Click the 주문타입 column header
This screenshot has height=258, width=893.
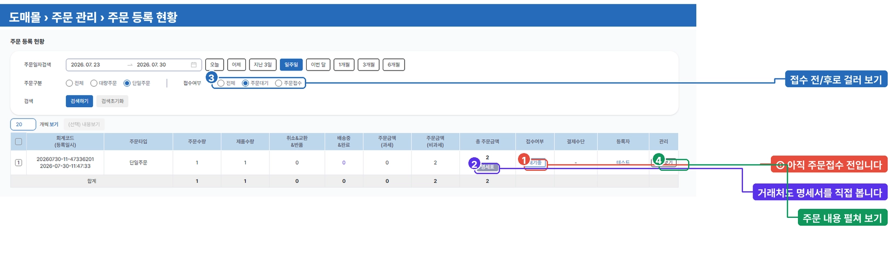[x=138, y=142]
